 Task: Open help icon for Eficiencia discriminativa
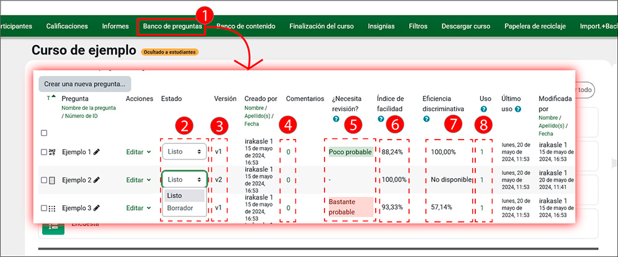click(x=426, y=119)
